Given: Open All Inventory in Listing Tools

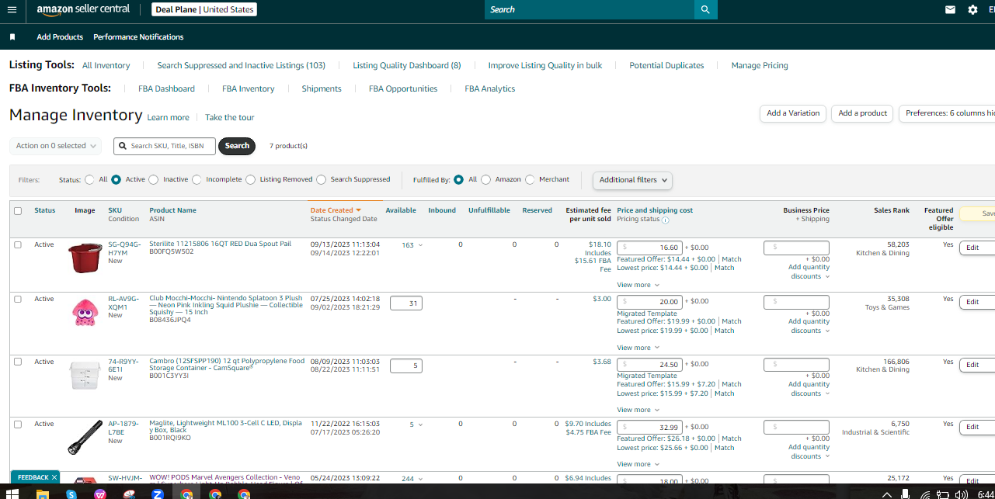Looking at the screenshot, I should coord(106,65).
